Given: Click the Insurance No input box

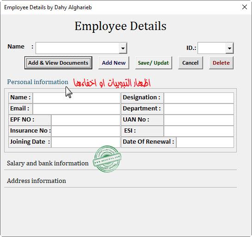Looking at the screenshot, I should pyautogui.click(x=86, y=131).
